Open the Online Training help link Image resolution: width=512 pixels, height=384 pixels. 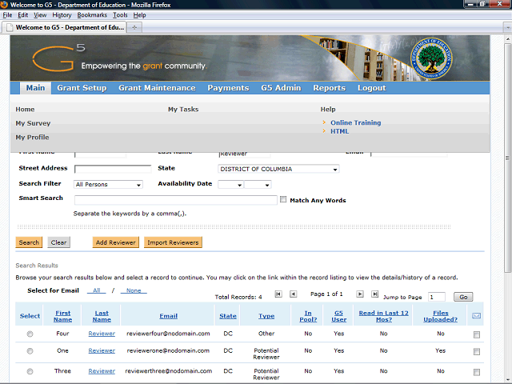coord(355,123)
